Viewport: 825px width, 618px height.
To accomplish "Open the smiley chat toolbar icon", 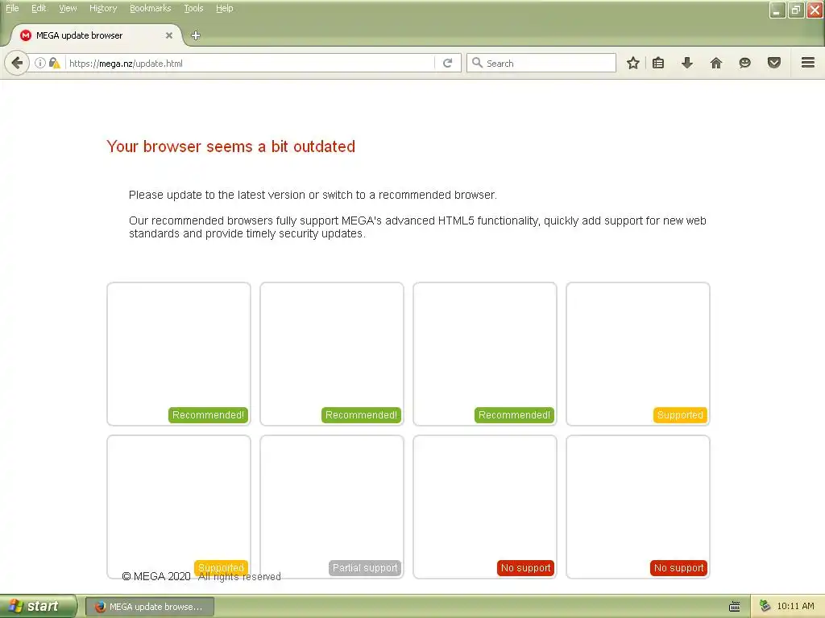I will tap(745, 63).
